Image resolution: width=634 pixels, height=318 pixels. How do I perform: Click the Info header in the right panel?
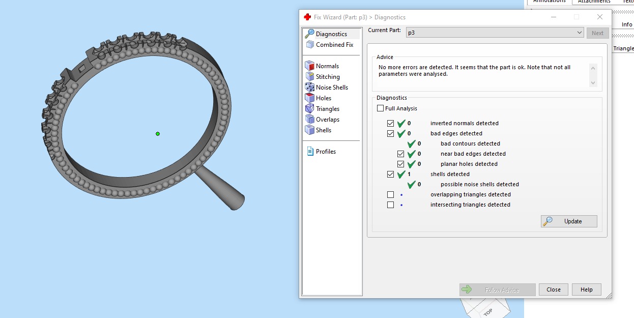pyautogui.click(x=627, y=24)
